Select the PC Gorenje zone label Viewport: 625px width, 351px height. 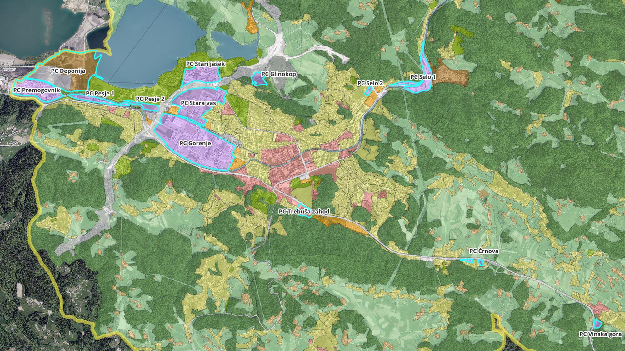coord(195,143)
